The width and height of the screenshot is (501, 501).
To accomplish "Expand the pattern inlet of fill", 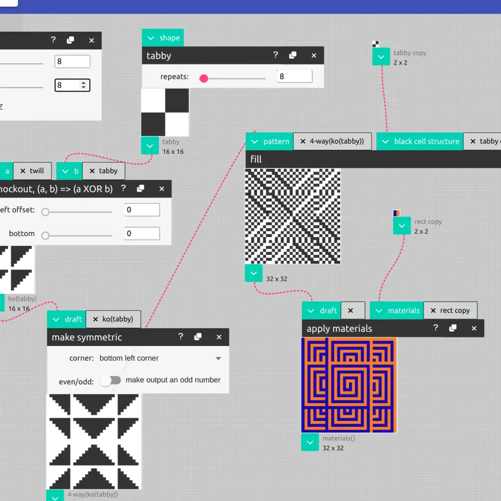I will point(270,141).
